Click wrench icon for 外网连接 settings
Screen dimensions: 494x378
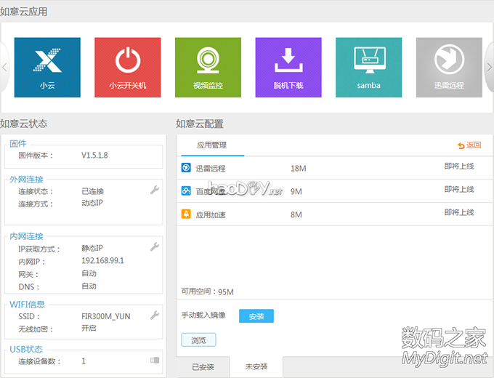coord(154,190)
